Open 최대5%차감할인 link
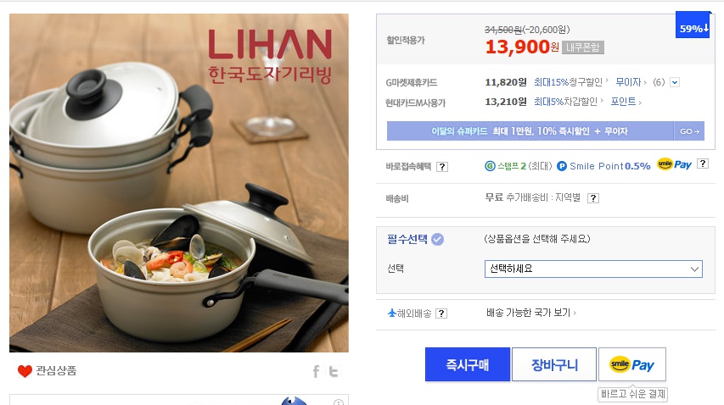724x405 pixels. coord(568,103)
